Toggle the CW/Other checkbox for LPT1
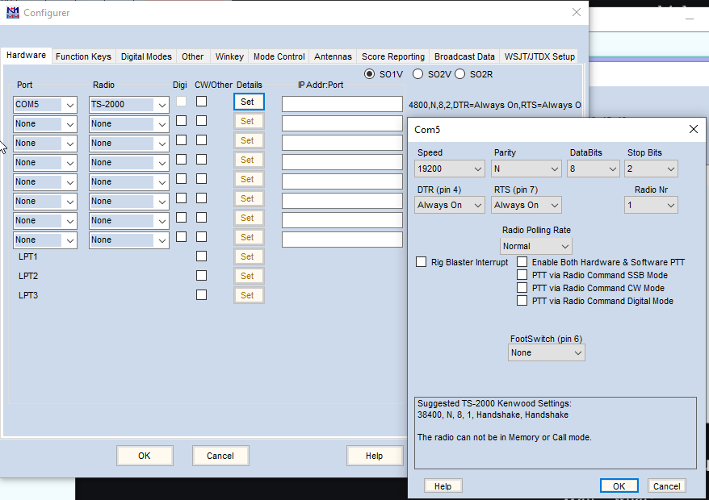 pos(201,256)
